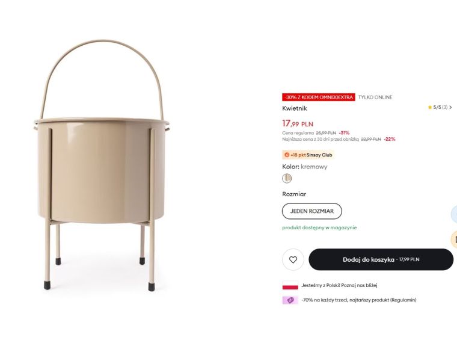This screenshot has width=457, height=343.
Task: Click the +18 pkt Sinsay Club badge
Action: tap(308, 155)
